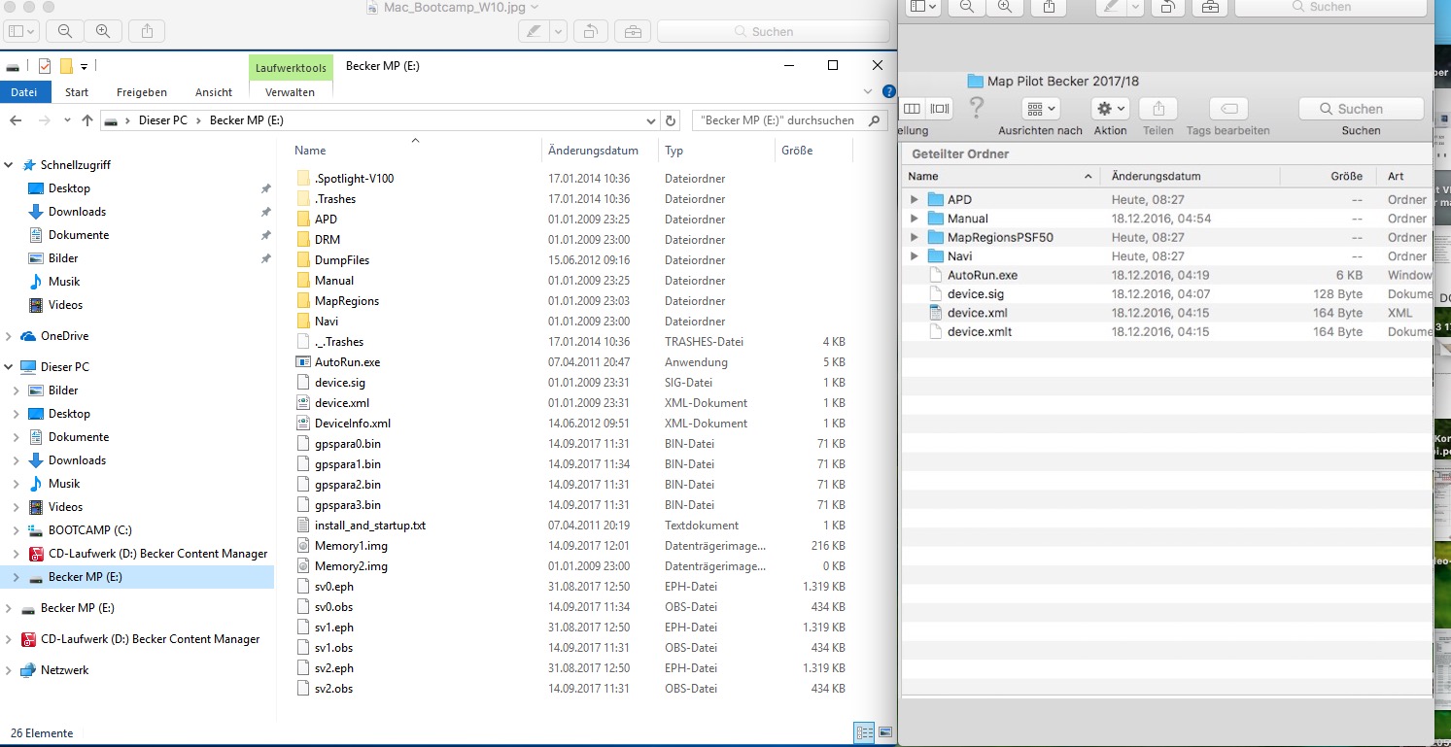
Task: Click Explorer help question mark icon
Action: (x=888, y=91)
